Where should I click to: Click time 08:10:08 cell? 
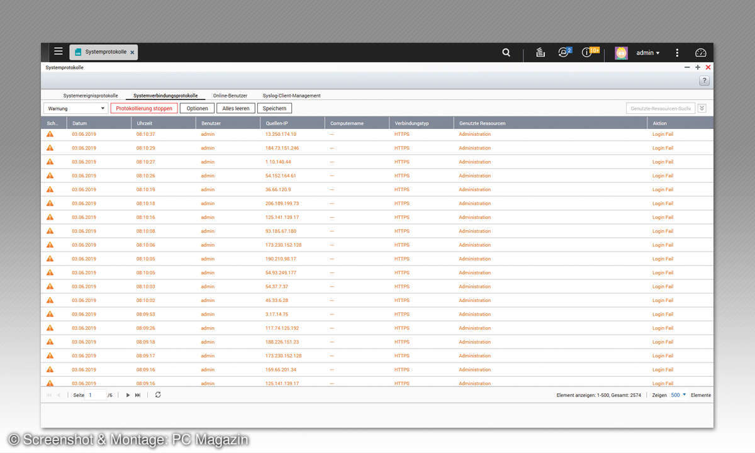pos(145,231)
